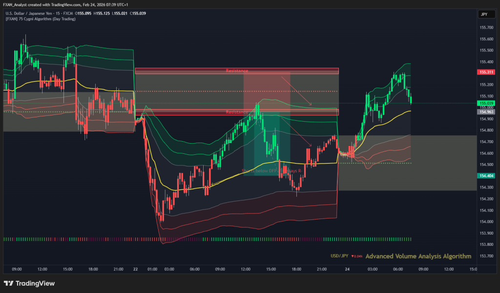Viewport: 500px width, 293px height.
Task: Click the red 155.311 price tag
Action: pyautogui.click(x=486, y=72)
